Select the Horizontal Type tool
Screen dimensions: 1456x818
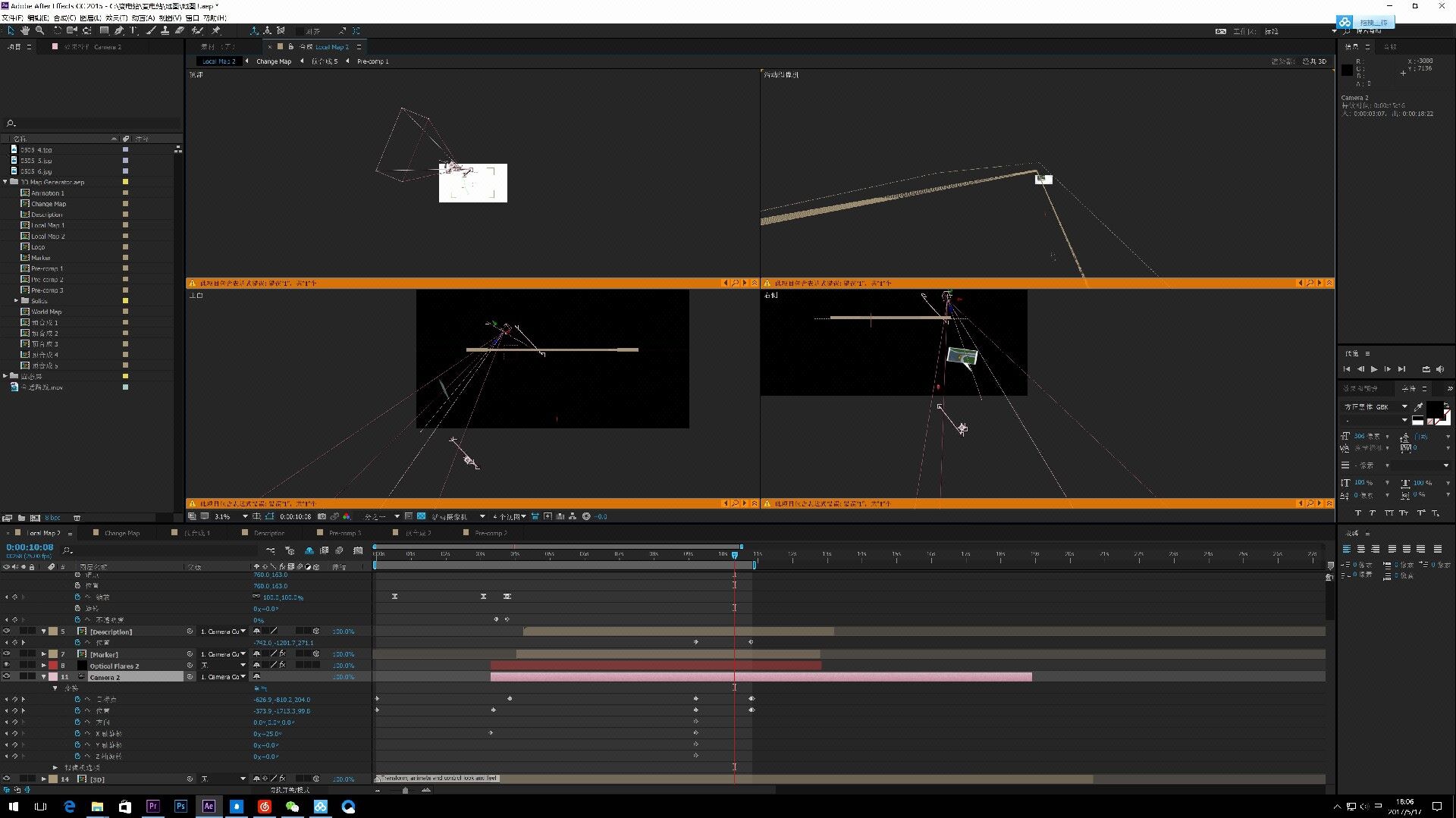133,30
